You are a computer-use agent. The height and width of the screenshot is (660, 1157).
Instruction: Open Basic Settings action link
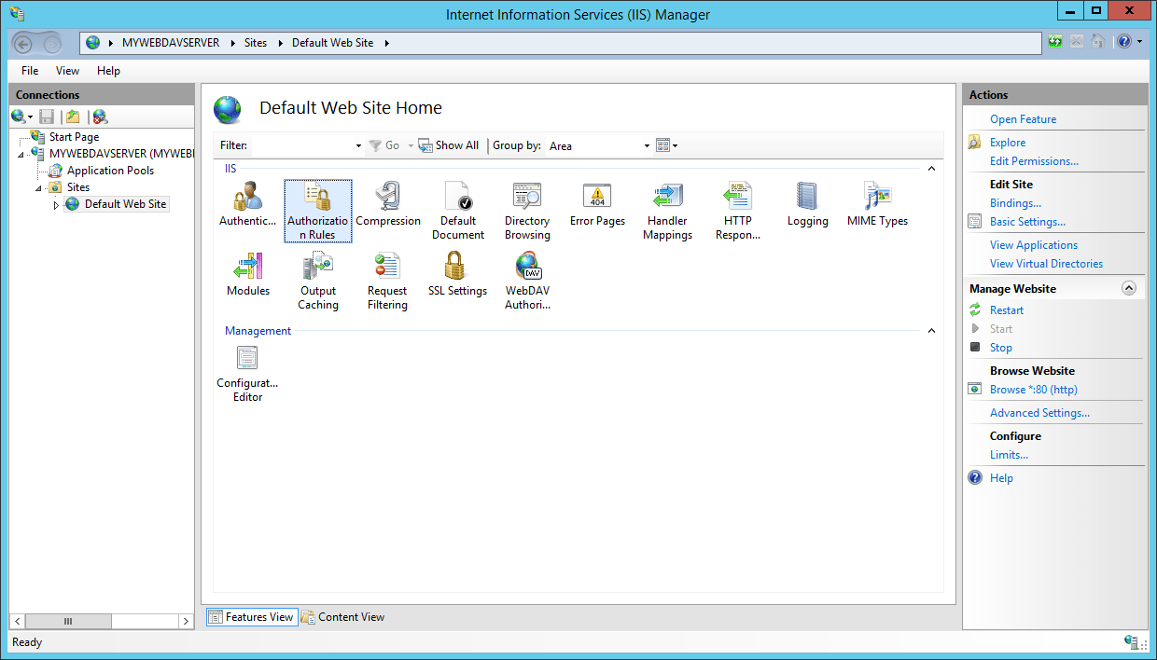1027,222
